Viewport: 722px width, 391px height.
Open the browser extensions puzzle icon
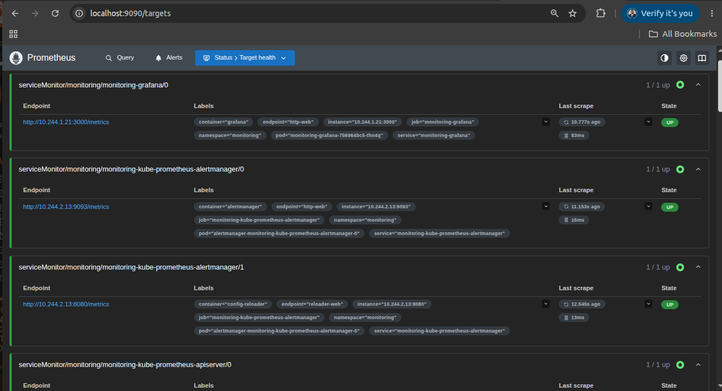point(600,13)
